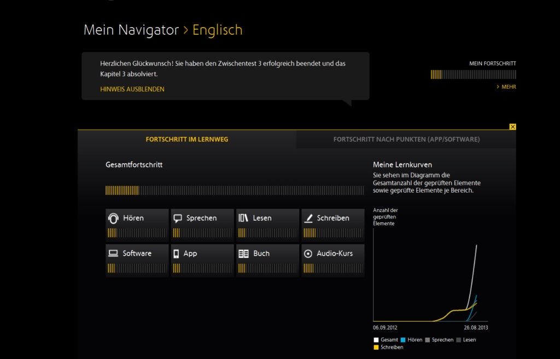Image resolution: width=560 pixels, height=359 pixels.
Task: Expand progress details with Mehr link
Action: pyautogui.click(x=508, y=87)
